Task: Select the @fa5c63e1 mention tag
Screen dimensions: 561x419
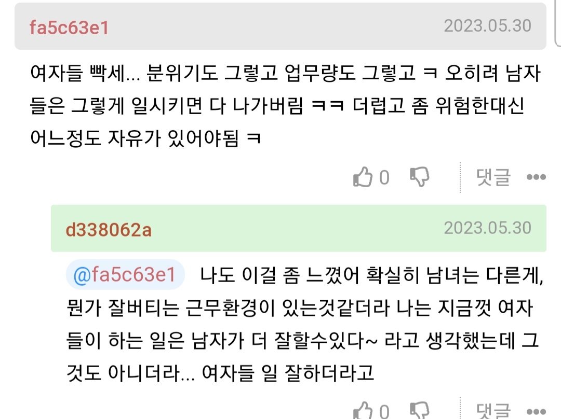Action: click(x=125, y=274)
